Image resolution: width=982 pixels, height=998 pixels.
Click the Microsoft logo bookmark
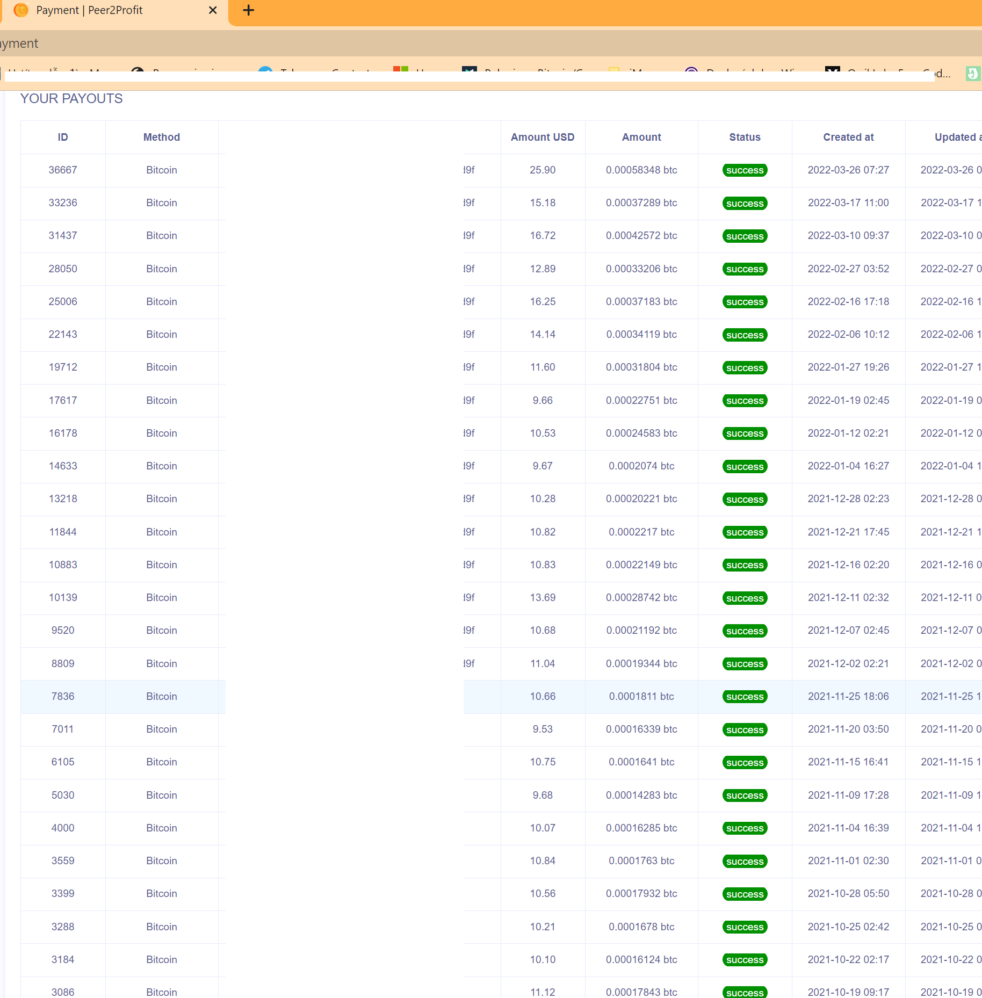tap(400, 69)
